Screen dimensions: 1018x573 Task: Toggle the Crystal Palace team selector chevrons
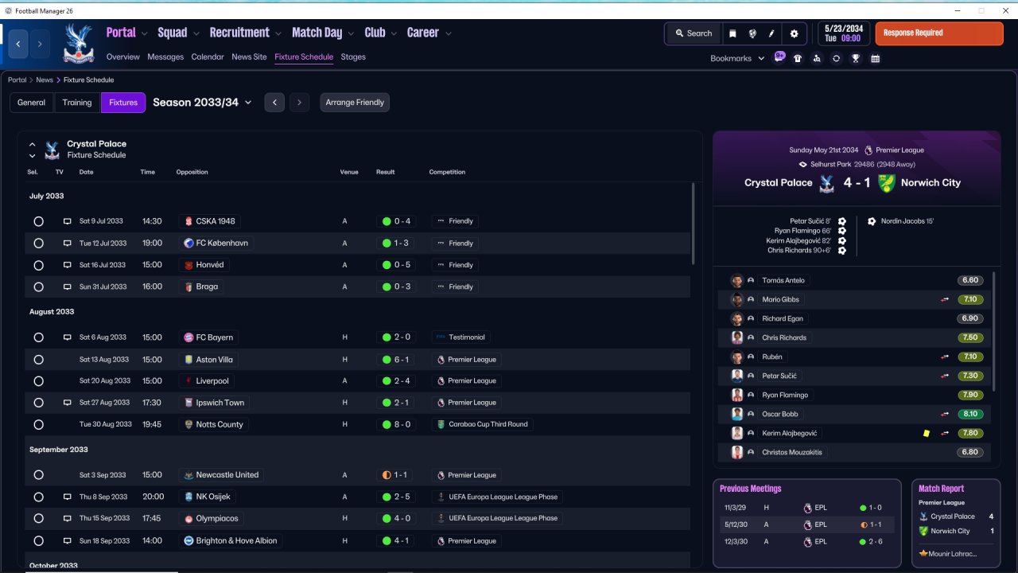pyautogui.click(x=33, y=150)
